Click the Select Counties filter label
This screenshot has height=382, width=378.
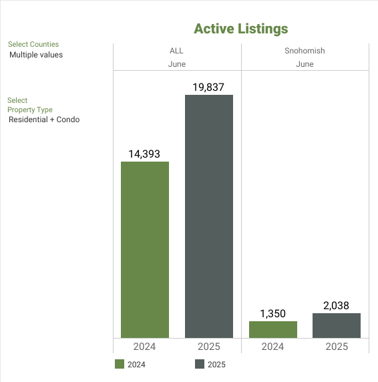[x=33, y=44]
